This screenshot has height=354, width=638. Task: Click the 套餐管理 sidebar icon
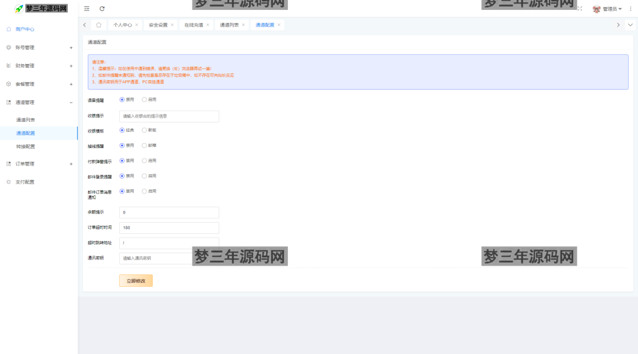(x=9, y=84)
